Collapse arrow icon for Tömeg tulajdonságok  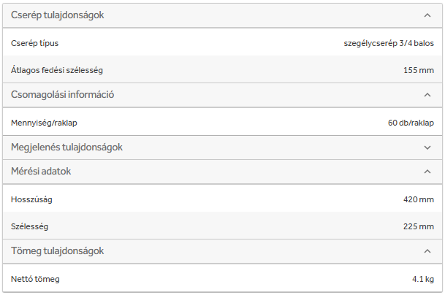(427, 251)
